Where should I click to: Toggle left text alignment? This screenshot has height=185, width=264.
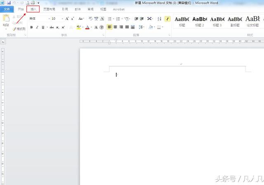(x=109, y=27)
